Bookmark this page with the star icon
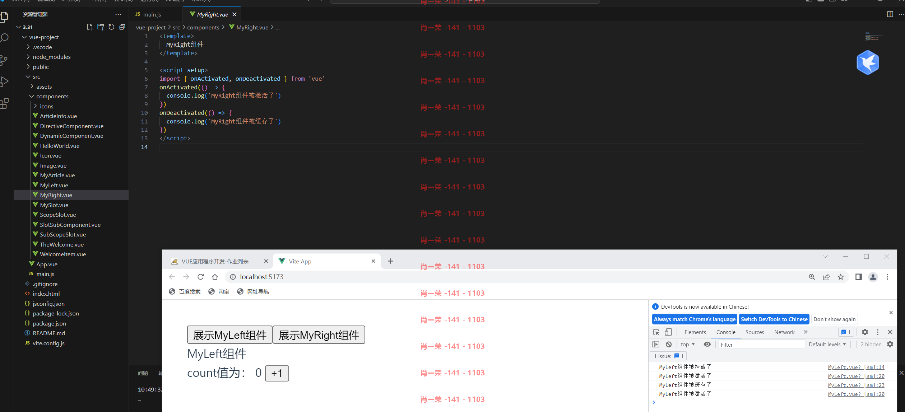 [x=841, y=277]
